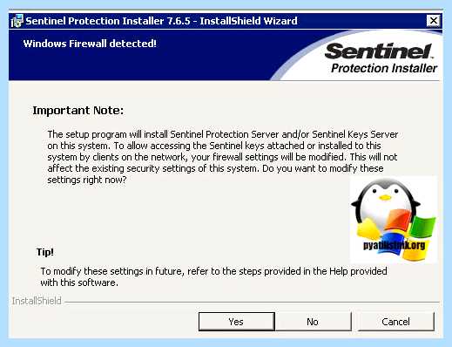Click the 'InstallShield' label near the bottom

pos(37,301)
